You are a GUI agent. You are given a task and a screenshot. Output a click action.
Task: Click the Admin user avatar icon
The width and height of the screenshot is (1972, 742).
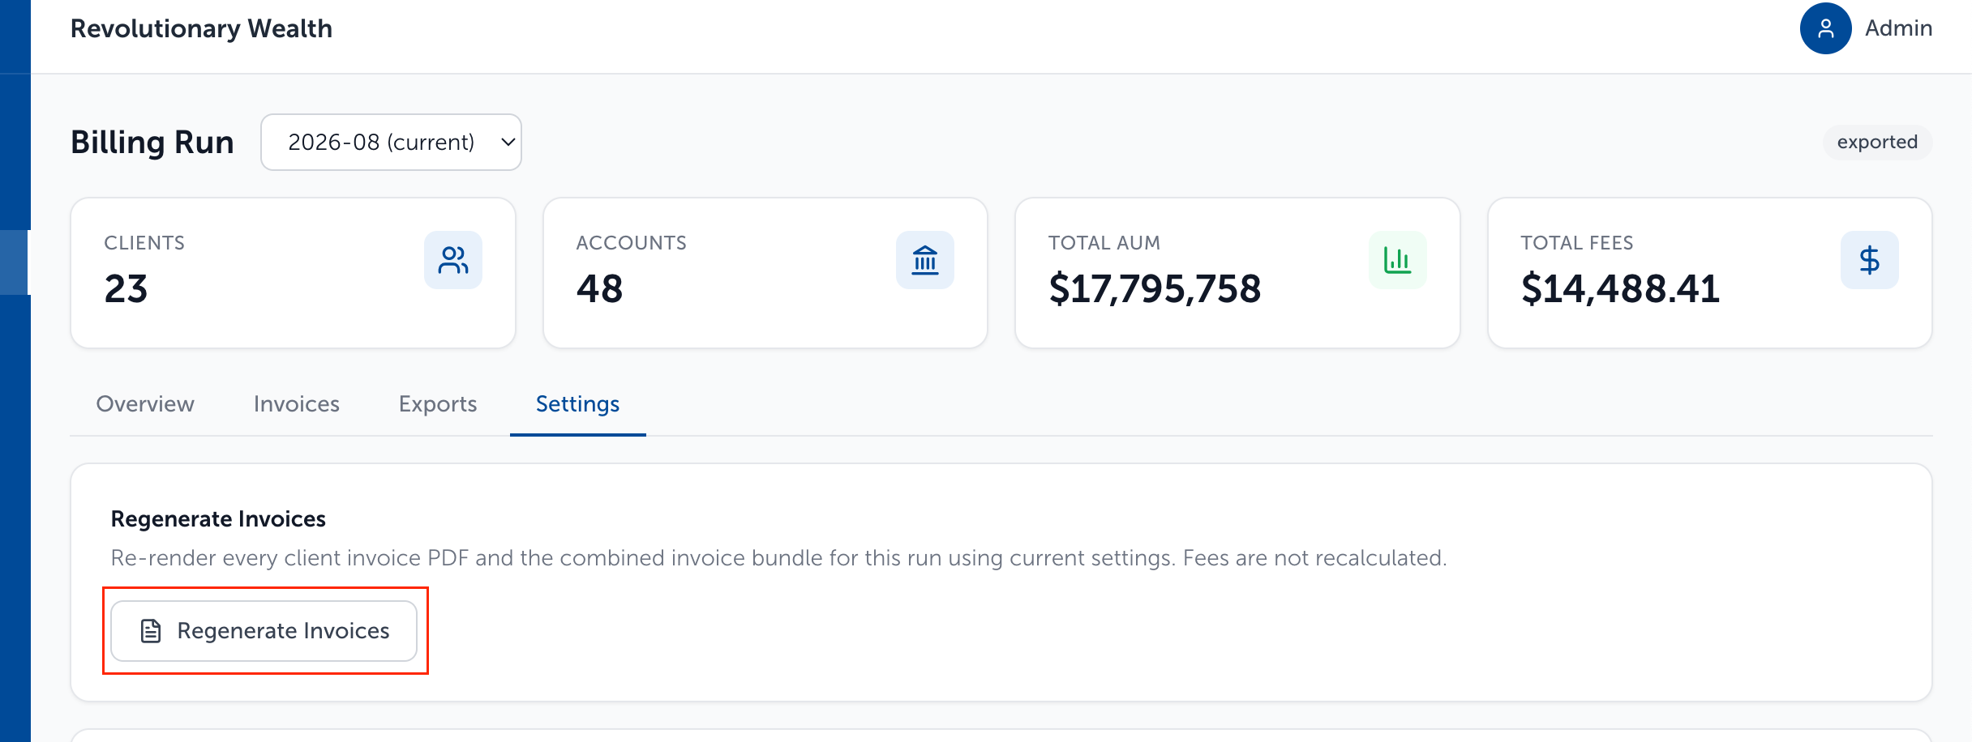[x=1825, y=28]
